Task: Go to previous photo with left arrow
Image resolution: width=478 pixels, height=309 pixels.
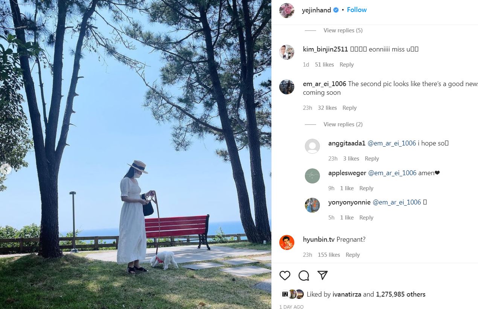Action: [5, 170]
